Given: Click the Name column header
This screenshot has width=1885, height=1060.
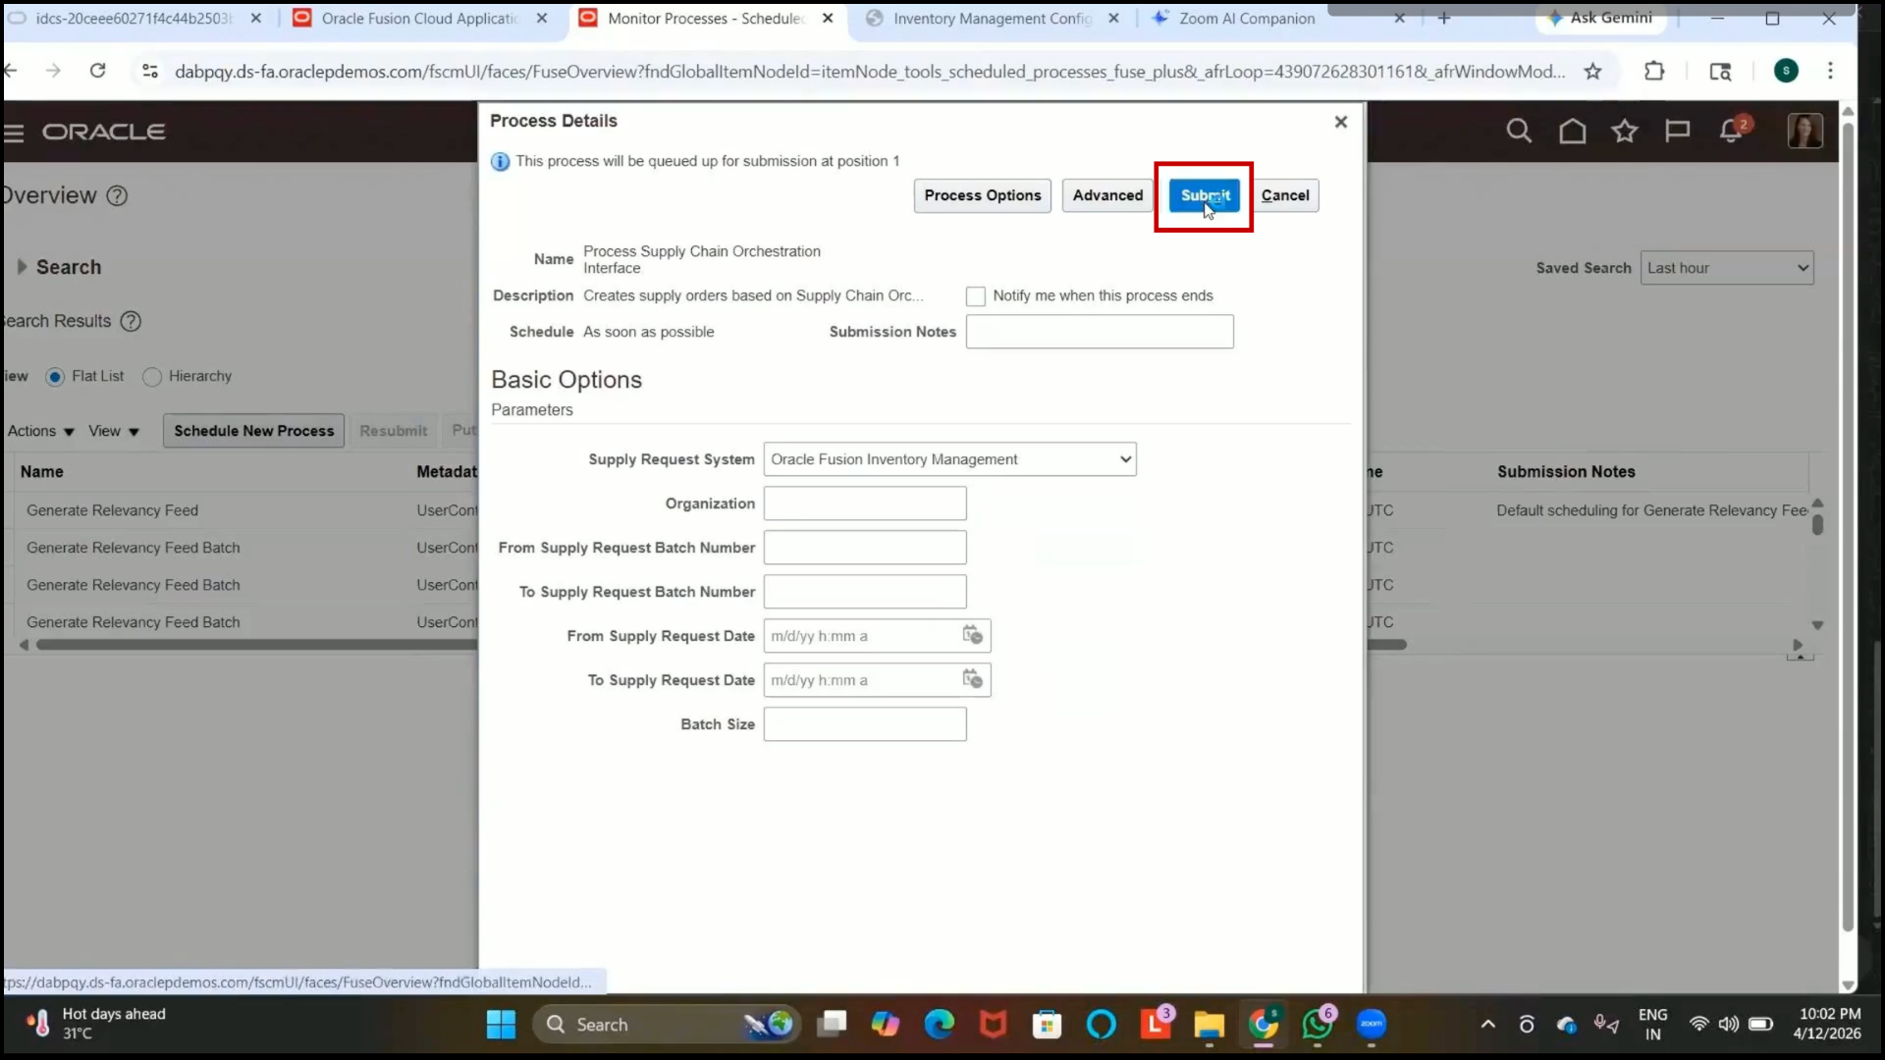Looking at the screenshot, I should 42,472.
